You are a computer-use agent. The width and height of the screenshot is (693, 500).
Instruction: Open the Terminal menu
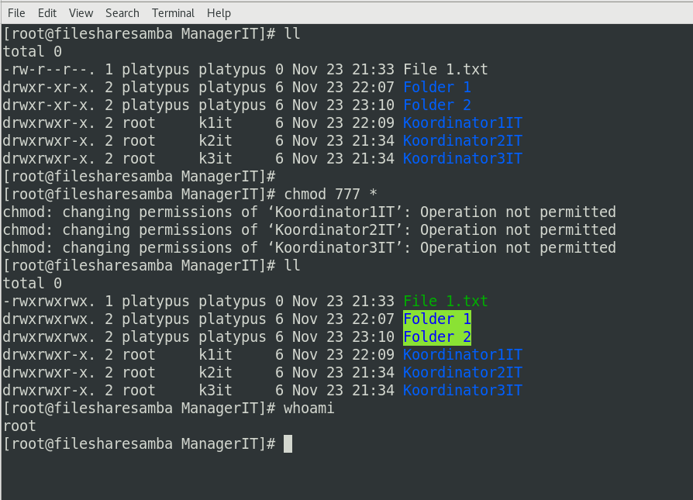pos(173,12)
